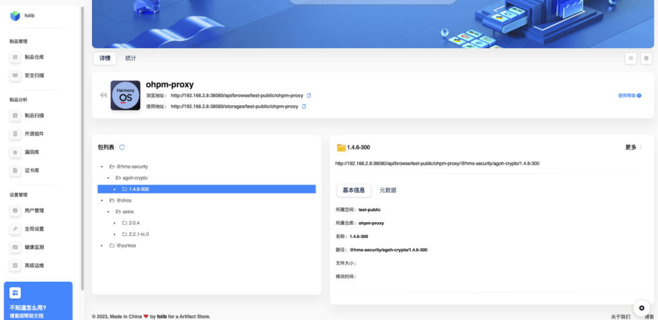Click the folib logo icon
The image size is (658, 320).
click(15, 16)
